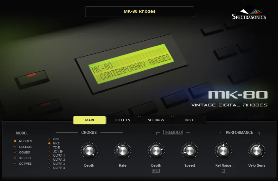Click the Velo Sens knob
The height and width of the screenshot is (181, 278).
click(256, 151)
